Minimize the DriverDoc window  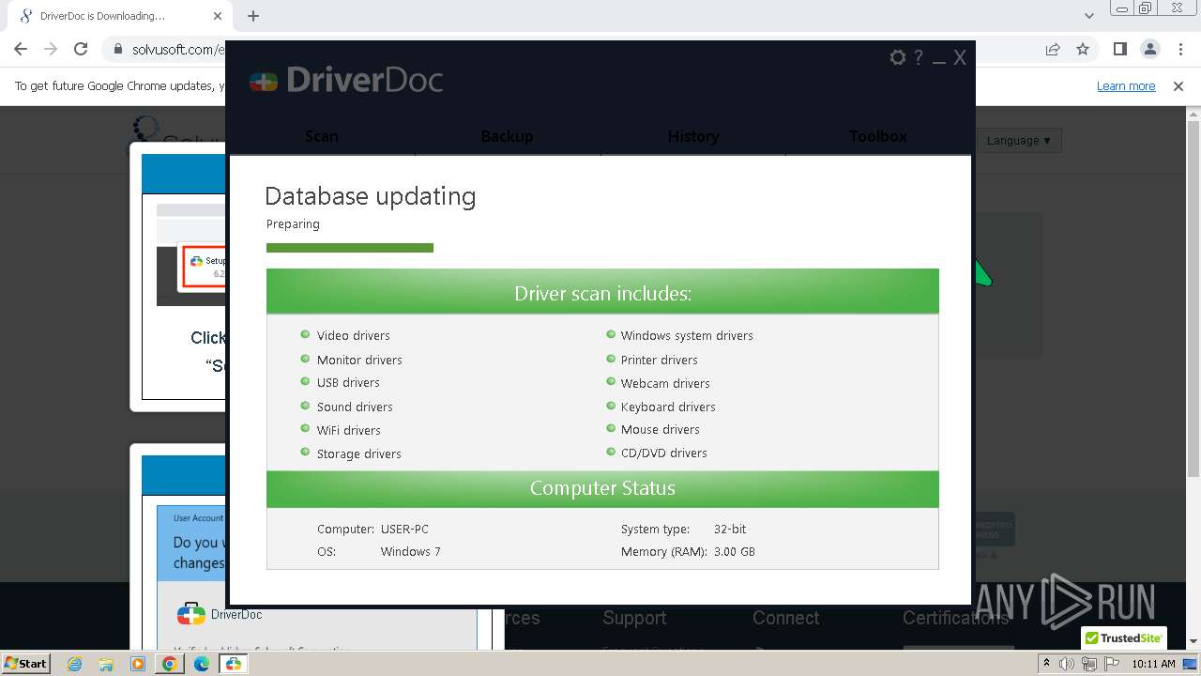(x=939, y=60)
